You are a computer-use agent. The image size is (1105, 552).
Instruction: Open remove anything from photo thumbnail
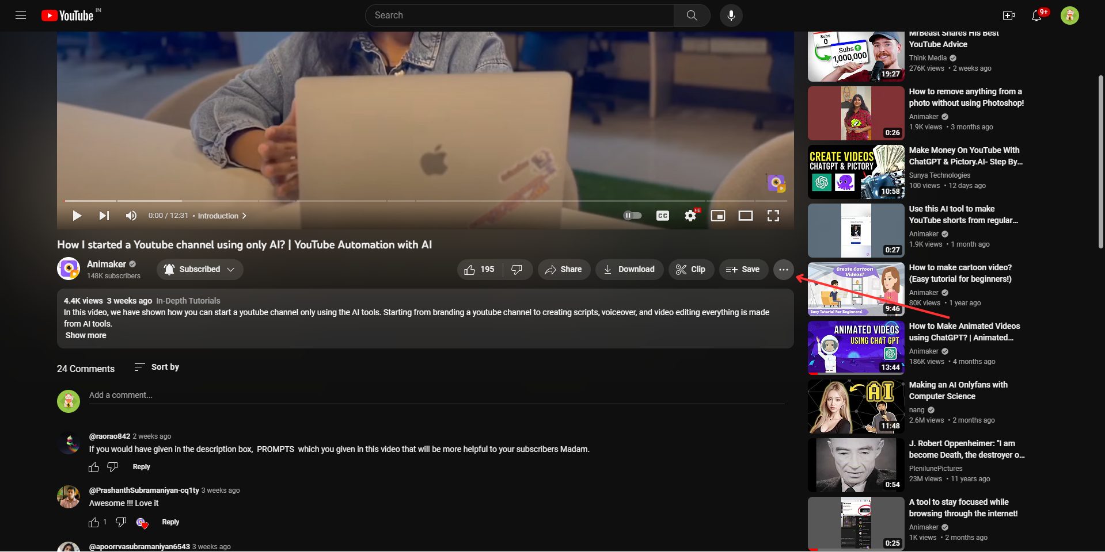tap(856, 113)
